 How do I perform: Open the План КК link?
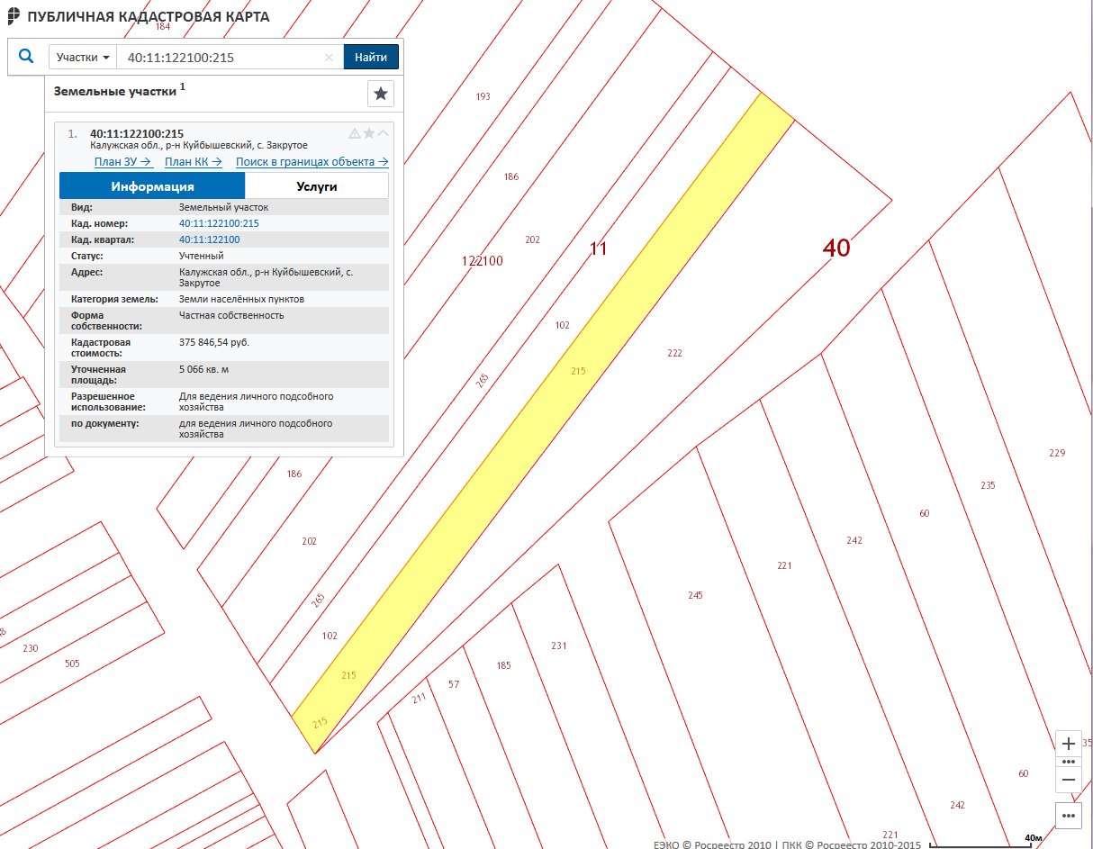[193, 162]
